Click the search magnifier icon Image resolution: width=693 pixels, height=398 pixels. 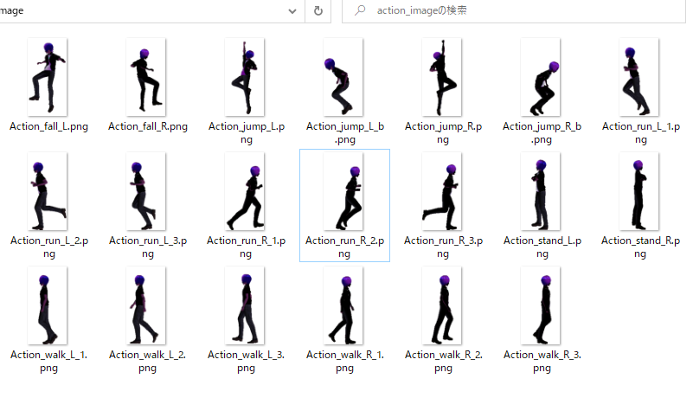click(360, 10)
